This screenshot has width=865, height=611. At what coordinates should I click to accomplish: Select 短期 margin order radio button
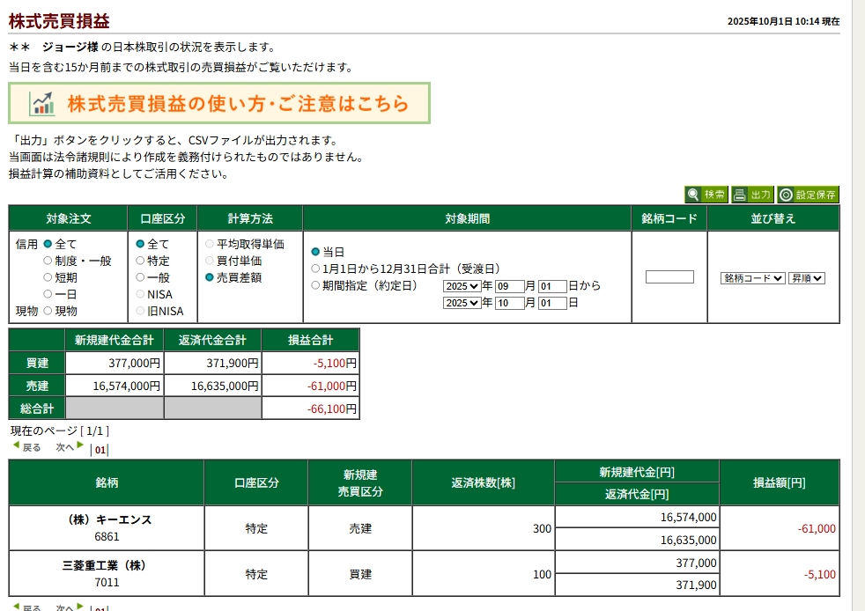(48, 277)
